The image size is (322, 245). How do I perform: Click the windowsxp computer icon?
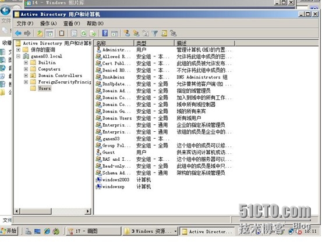[99, 186]
